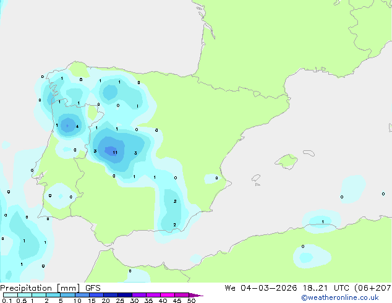Click the legend label "45"
The width and height of the screenshot is (392, 303).
click(x=177, y=301)
